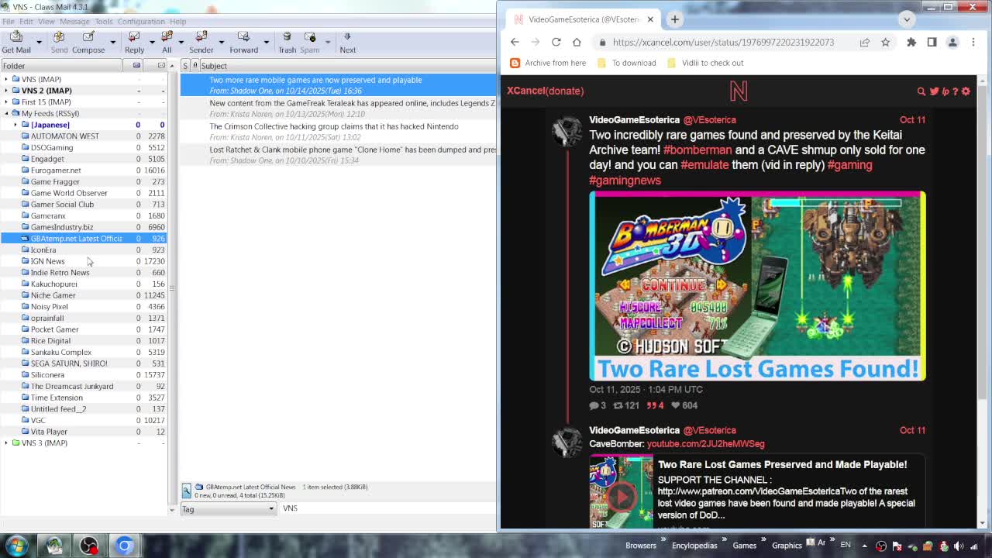992x558 pixels.
Task: Move selected message to Trash
Action: [287, 42]
